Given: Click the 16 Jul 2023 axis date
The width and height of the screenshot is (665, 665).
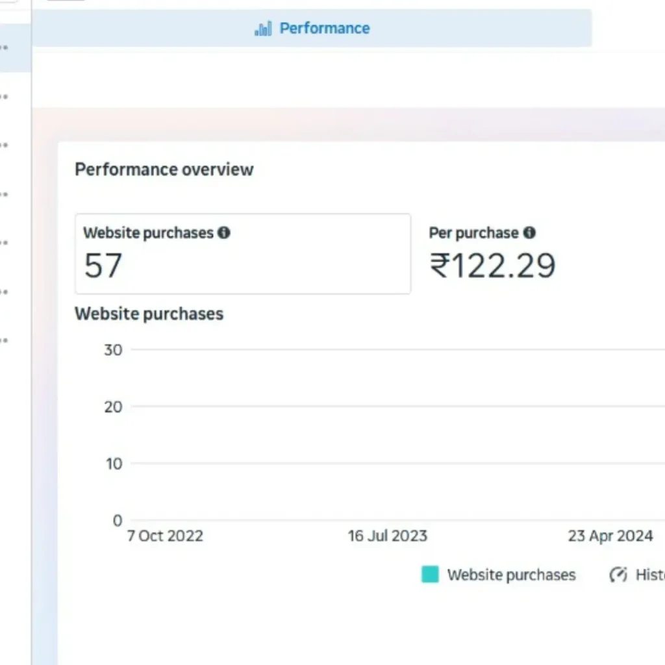Looking at the screenshot, I should [387, 536].
